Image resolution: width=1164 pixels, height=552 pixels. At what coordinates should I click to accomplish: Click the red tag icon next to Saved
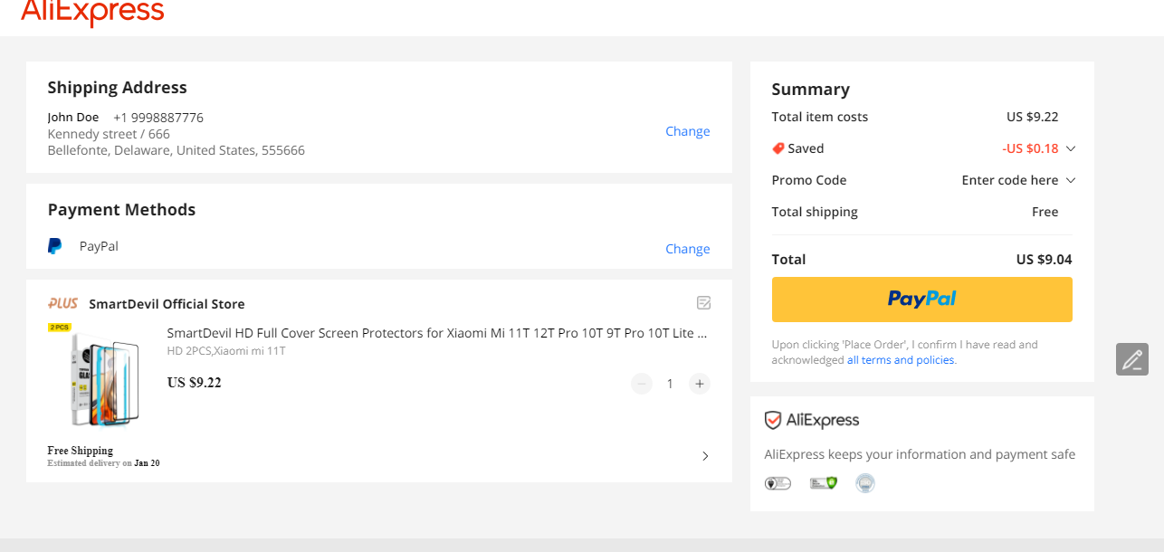(778, 148)
